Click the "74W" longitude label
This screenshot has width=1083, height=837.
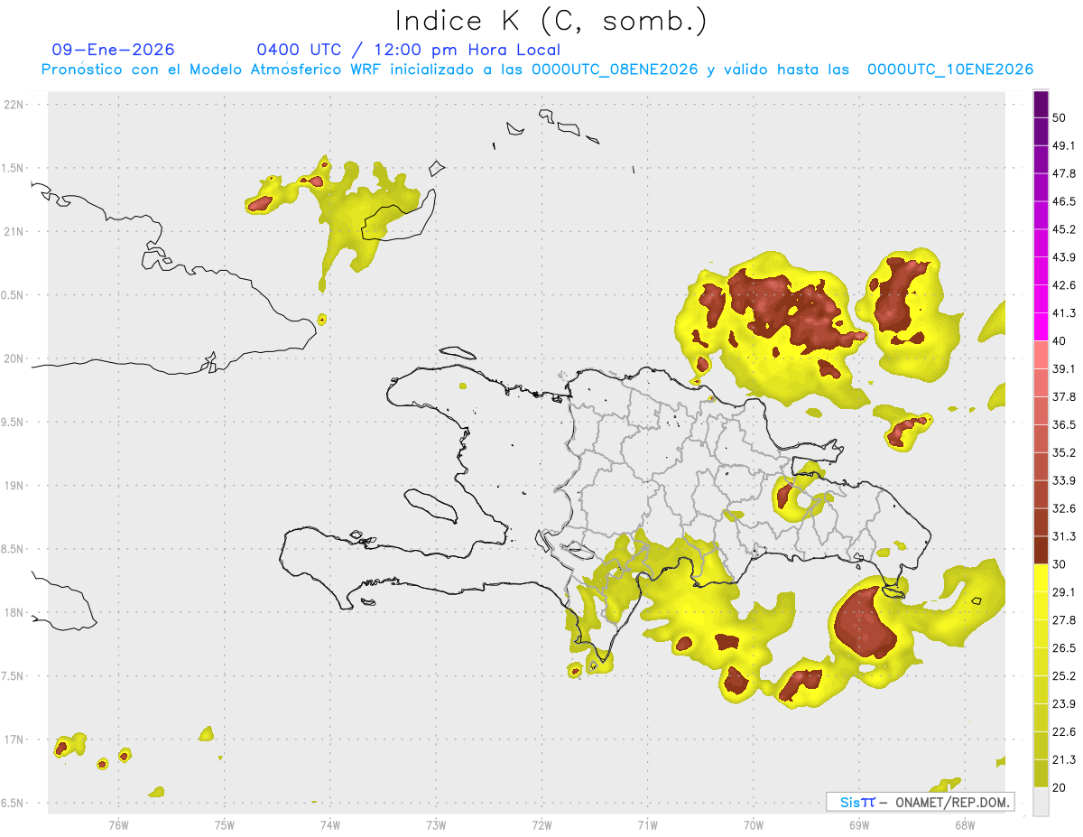point(330,824)
